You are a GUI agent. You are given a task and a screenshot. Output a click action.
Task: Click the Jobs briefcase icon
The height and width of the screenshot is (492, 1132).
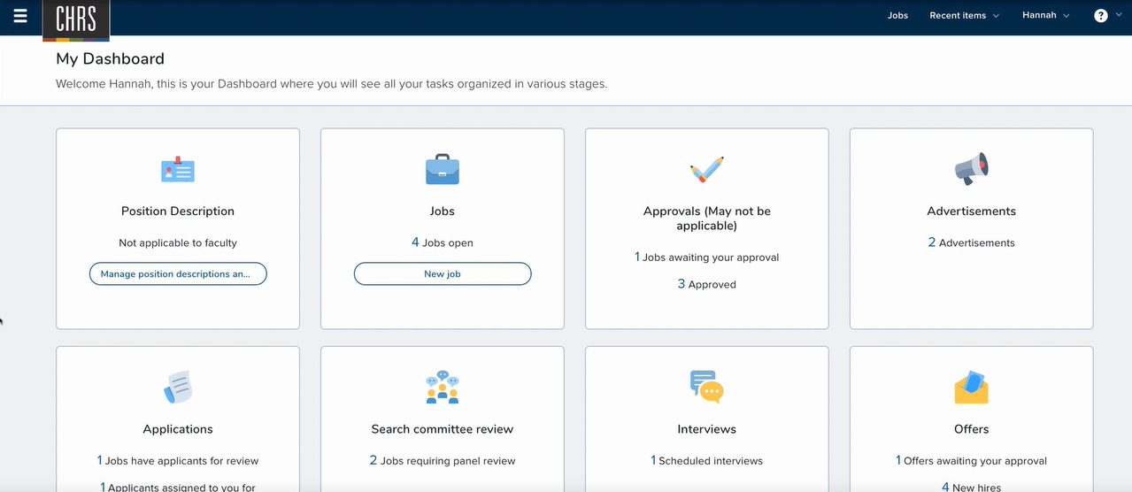pos(443,169)
